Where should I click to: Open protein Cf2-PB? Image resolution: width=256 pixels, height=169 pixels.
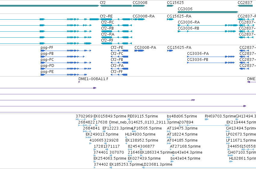[x=119, y=63]
